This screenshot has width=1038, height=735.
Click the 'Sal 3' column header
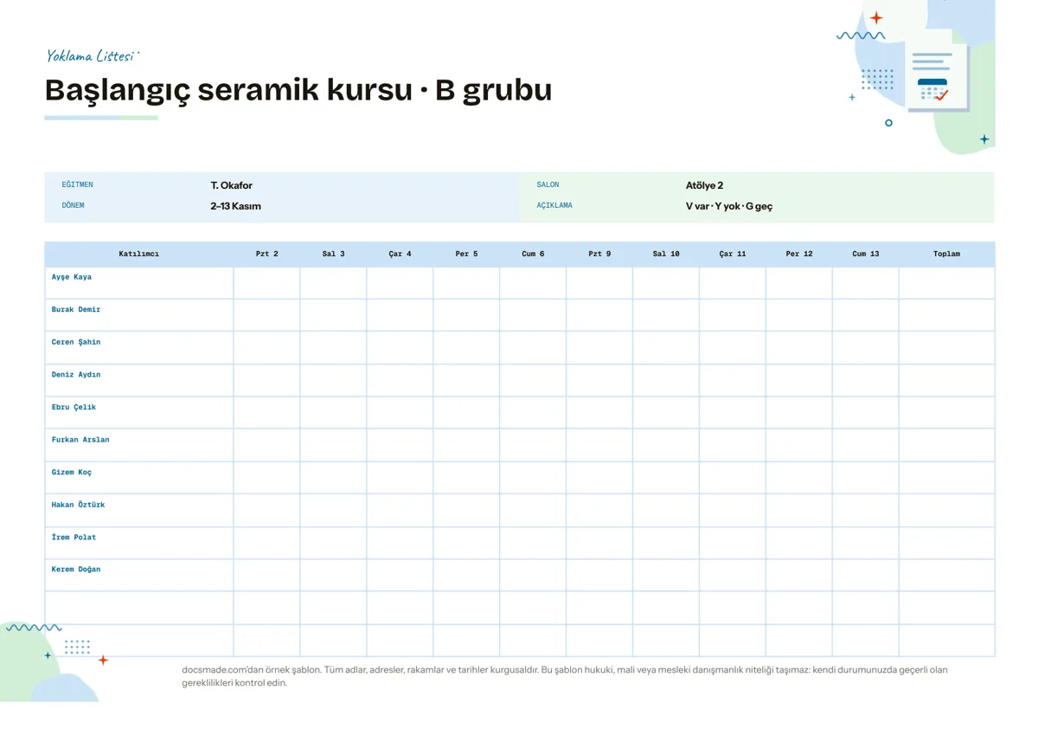pyautogui.click(x=333, y=254)
